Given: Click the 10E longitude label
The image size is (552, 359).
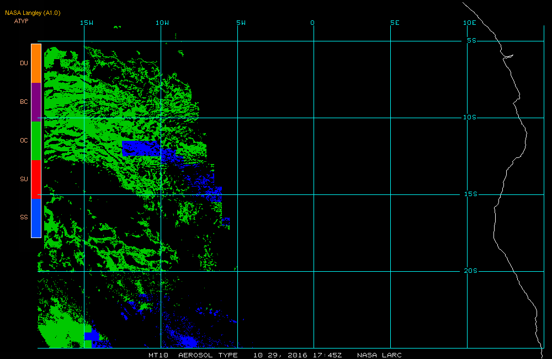Looking at the screenshot, I should (x=469, y=23).
